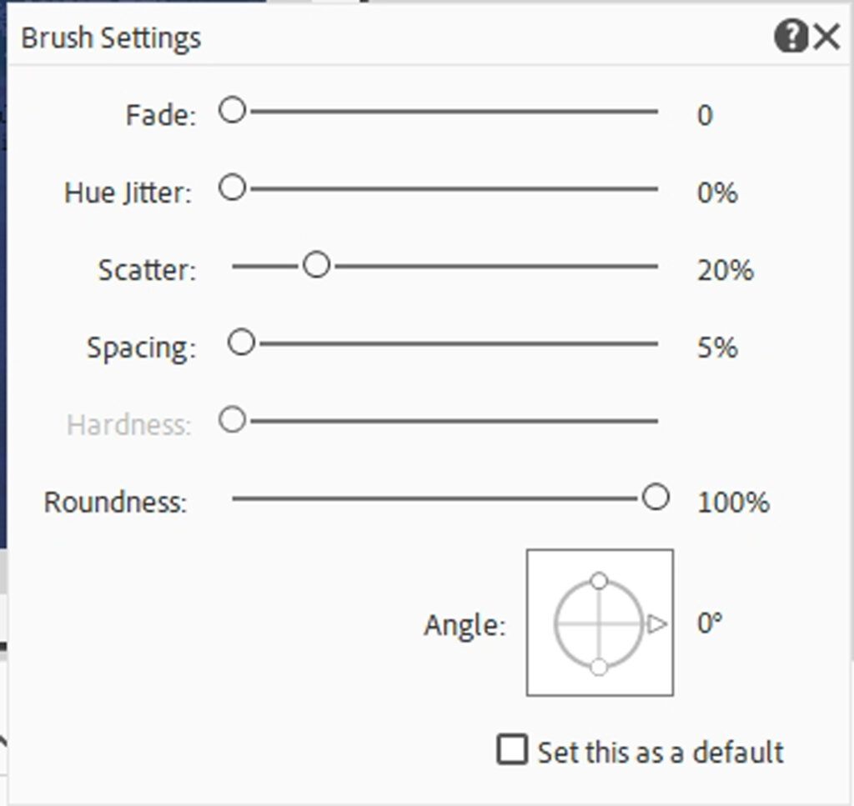Select the Scatter 20% value
Screen dimensions: 854x806
point(727,270)
